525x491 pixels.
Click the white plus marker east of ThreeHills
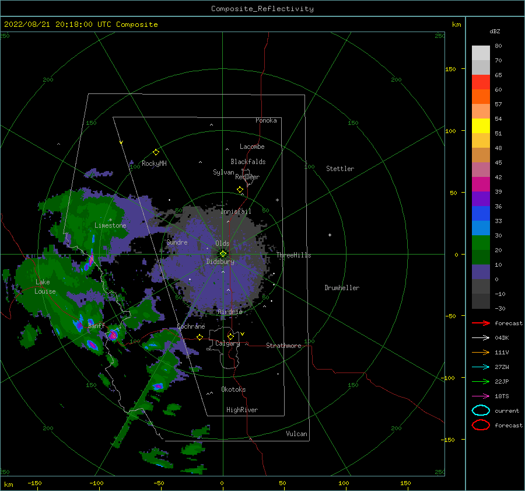pos(330,235)
